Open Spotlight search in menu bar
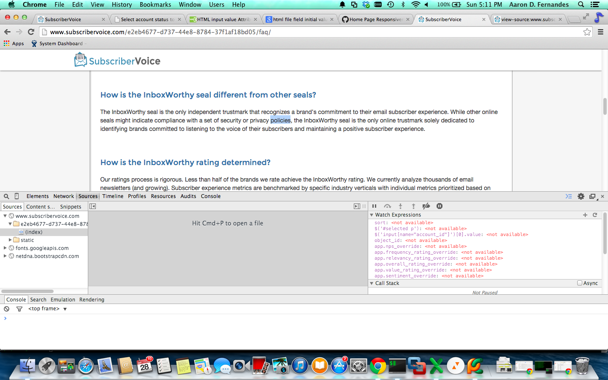This screenshot has width=608, height=380. click(x=581, y=5)
